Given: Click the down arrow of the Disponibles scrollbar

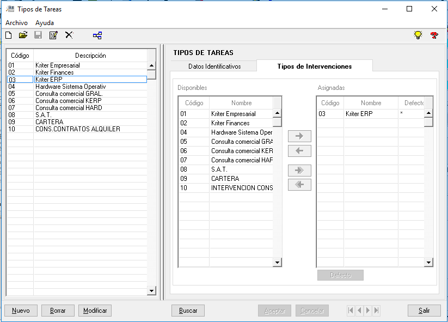Looking at the screenshot, I should (277, 263).
